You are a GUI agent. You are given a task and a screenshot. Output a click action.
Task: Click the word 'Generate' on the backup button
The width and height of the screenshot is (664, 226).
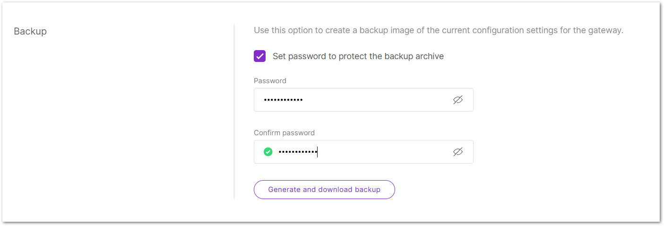(284, 190)
